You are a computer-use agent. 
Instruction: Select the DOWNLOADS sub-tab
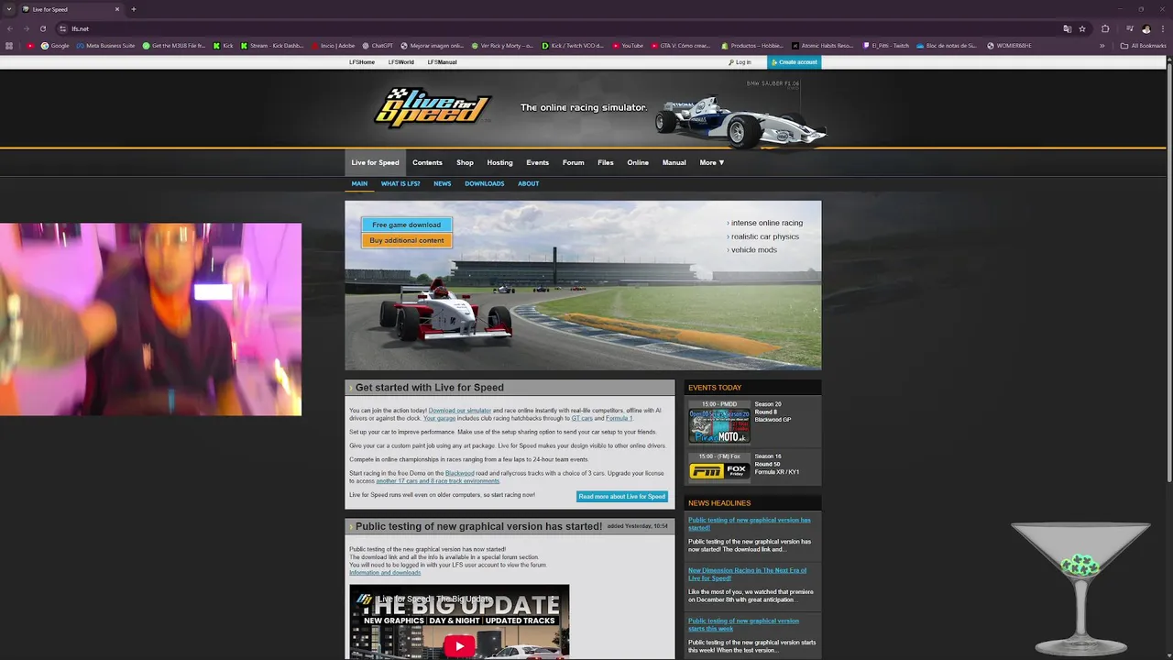coord(484,183)
